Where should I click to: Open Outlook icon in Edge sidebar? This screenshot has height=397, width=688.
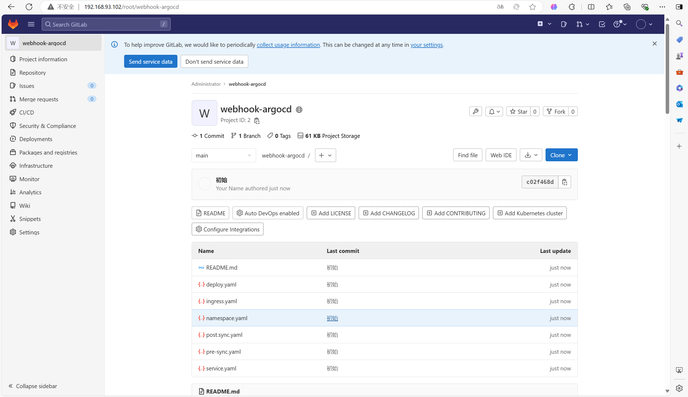[679, 104]
